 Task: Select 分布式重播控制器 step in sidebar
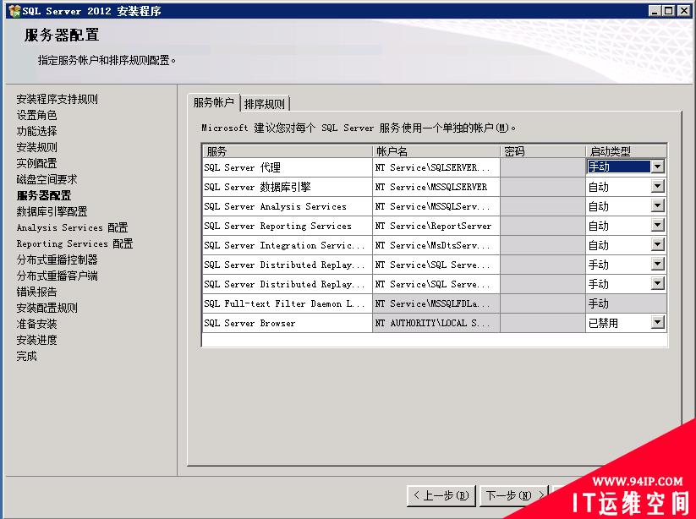tap(57, 259)
